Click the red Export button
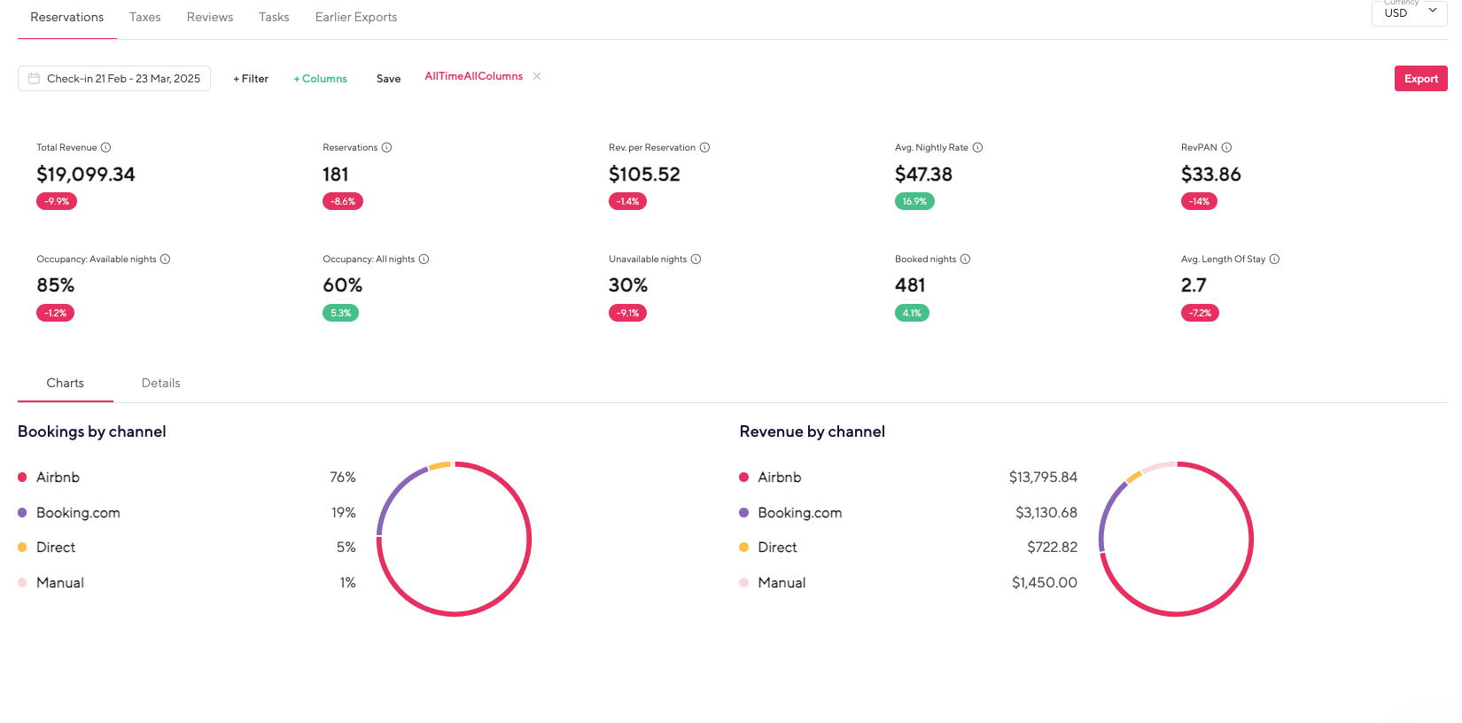The image size is (1462, 723). [1420, 79]
